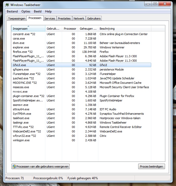The height and width of the screenshot is (186, 176).
Task: Open the Bestand menu
Action: pyautogui.click(x=12, y=11)
